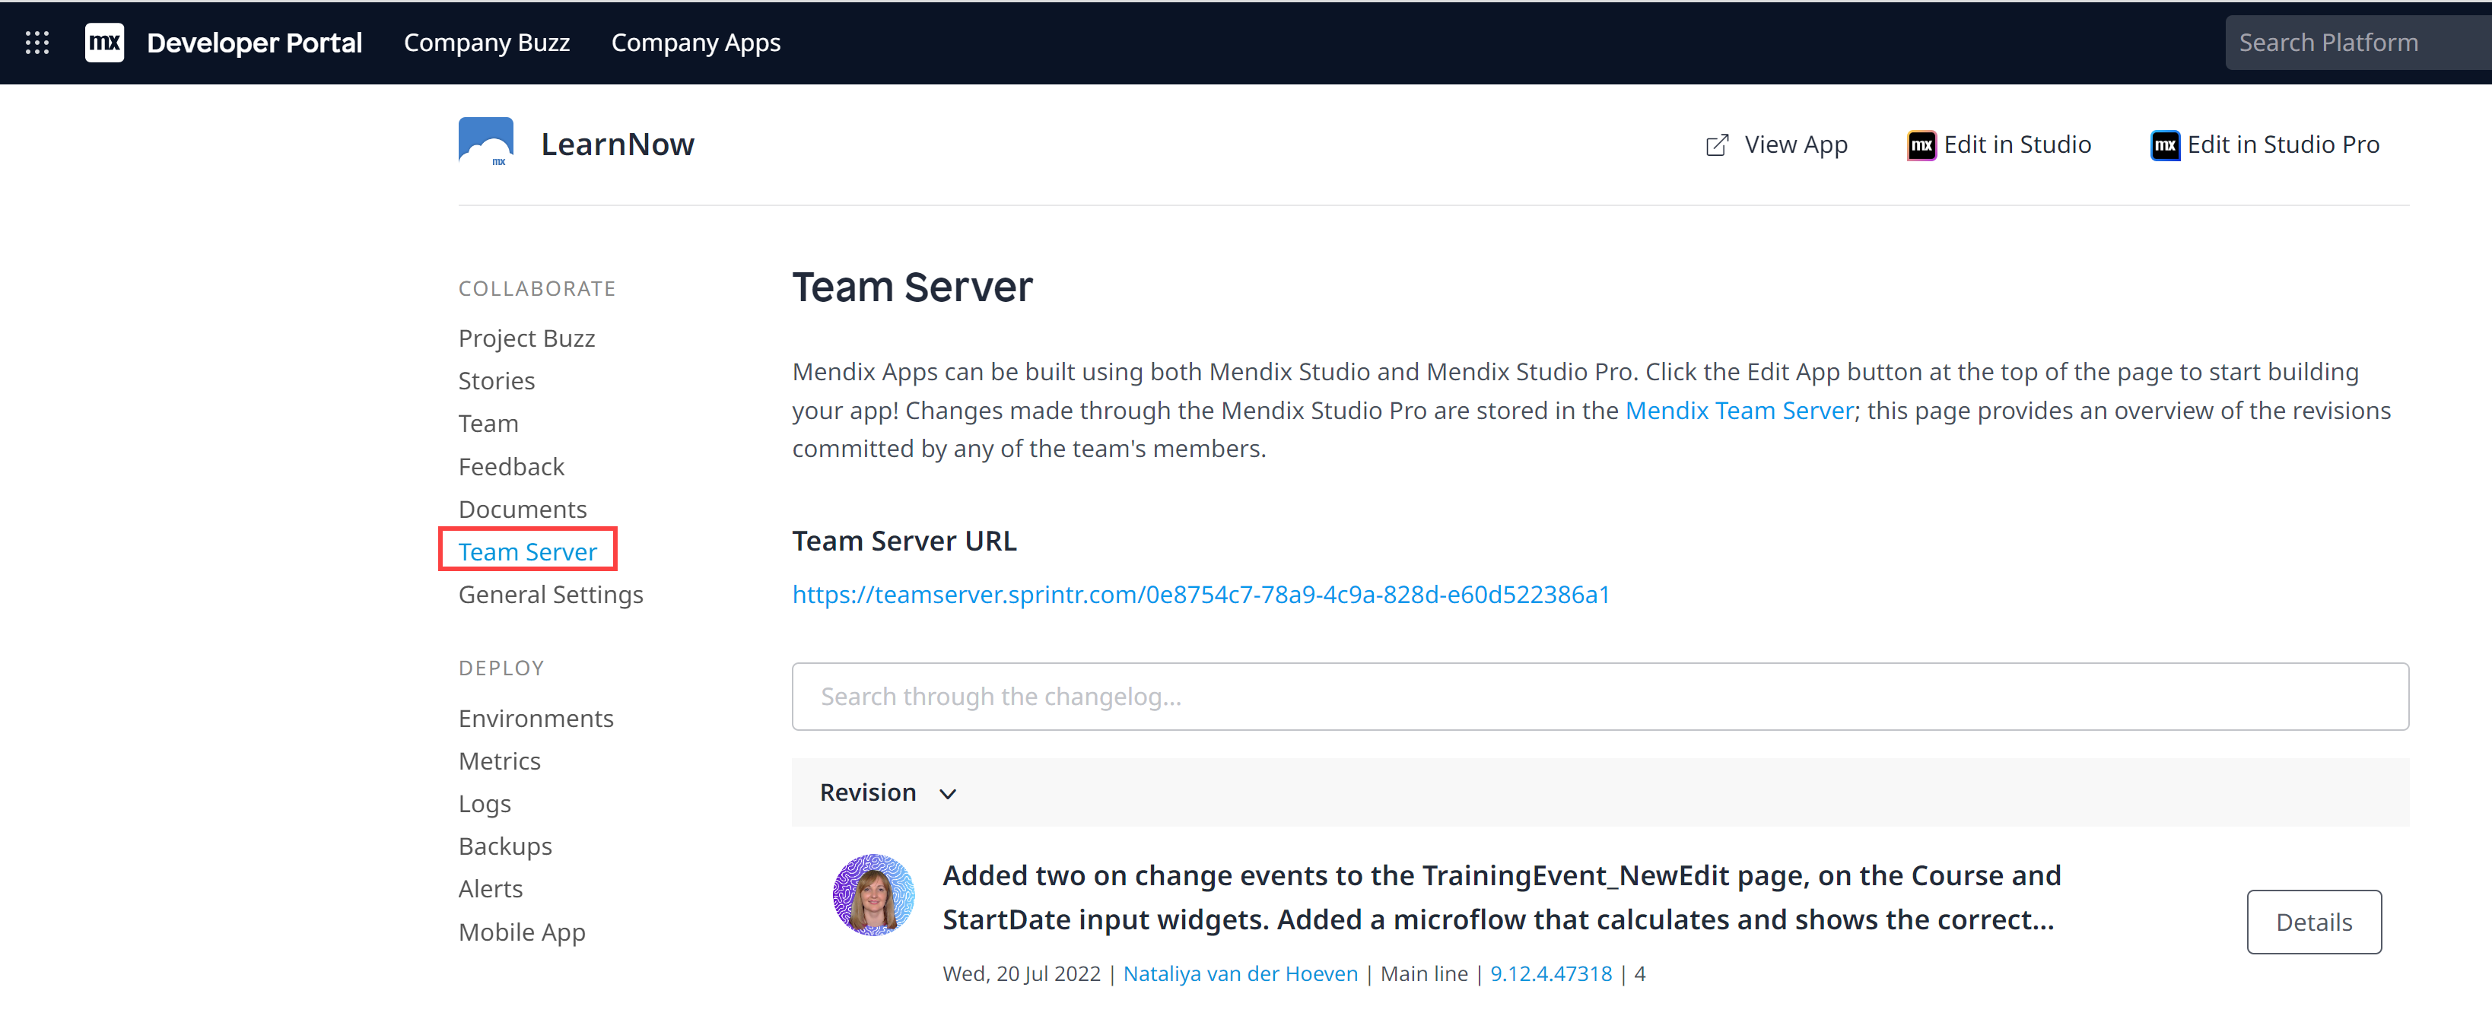Image resolution: width=2492 pixels, height=1016 pixels.
Task: Open Company Buzz in top navigation
Action: pos(487,43)
